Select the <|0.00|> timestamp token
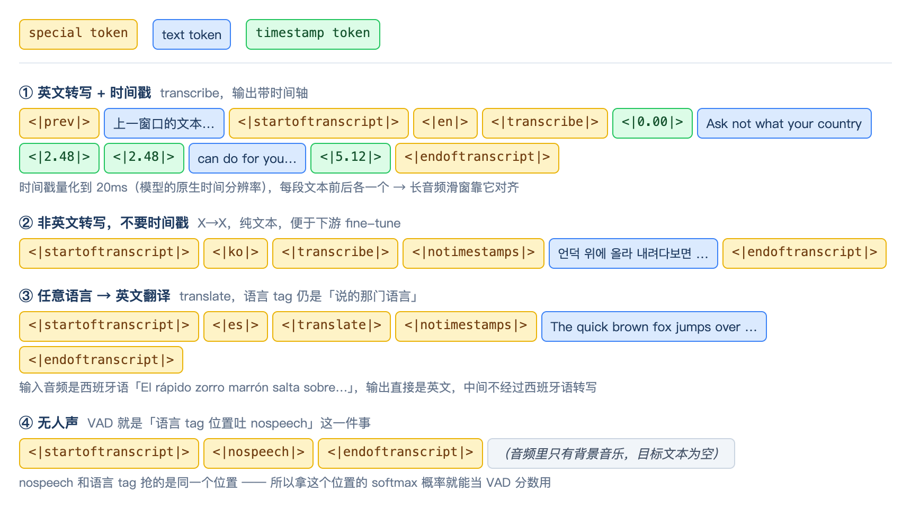911x527 pixels. click(x=653, y=123)
